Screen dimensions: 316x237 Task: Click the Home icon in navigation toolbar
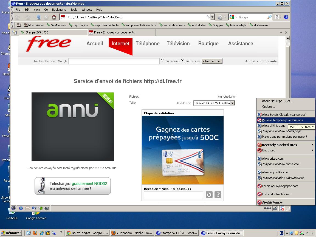coord(54,17)
